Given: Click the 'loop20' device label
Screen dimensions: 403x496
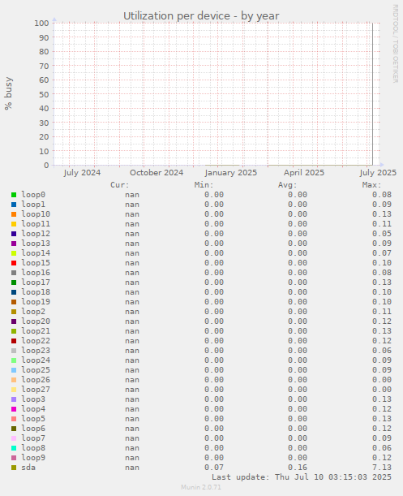Looking at the screenshot, I should pos(36,321).
